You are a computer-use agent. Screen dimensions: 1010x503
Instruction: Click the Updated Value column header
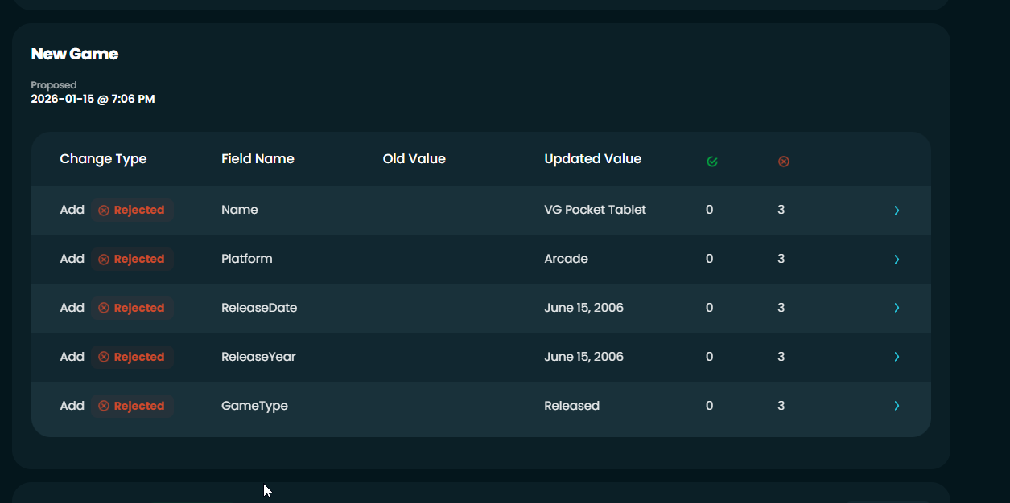coord(592,159)
